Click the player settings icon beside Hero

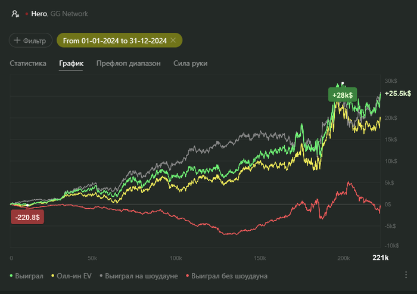pos(15,13)
